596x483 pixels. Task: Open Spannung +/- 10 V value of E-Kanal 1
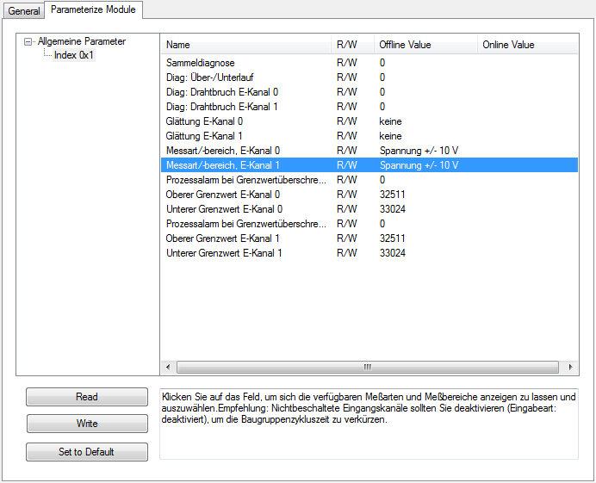[x=419, y=165]
